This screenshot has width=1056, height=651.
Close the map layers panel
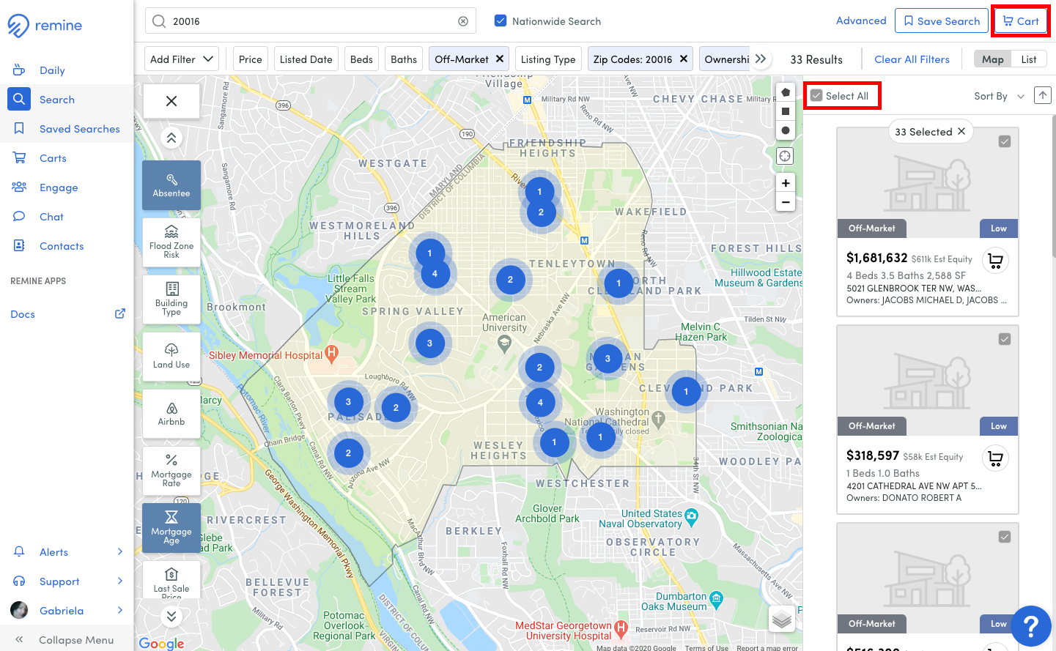point(171,101)
